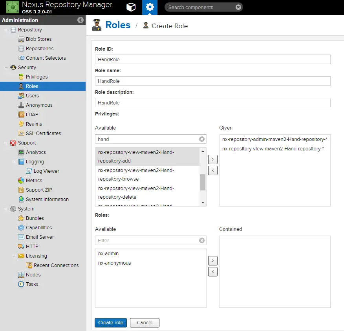The image size is (344, 331).
Task: Open Users icon in sidebar
Action: (21, 96)
